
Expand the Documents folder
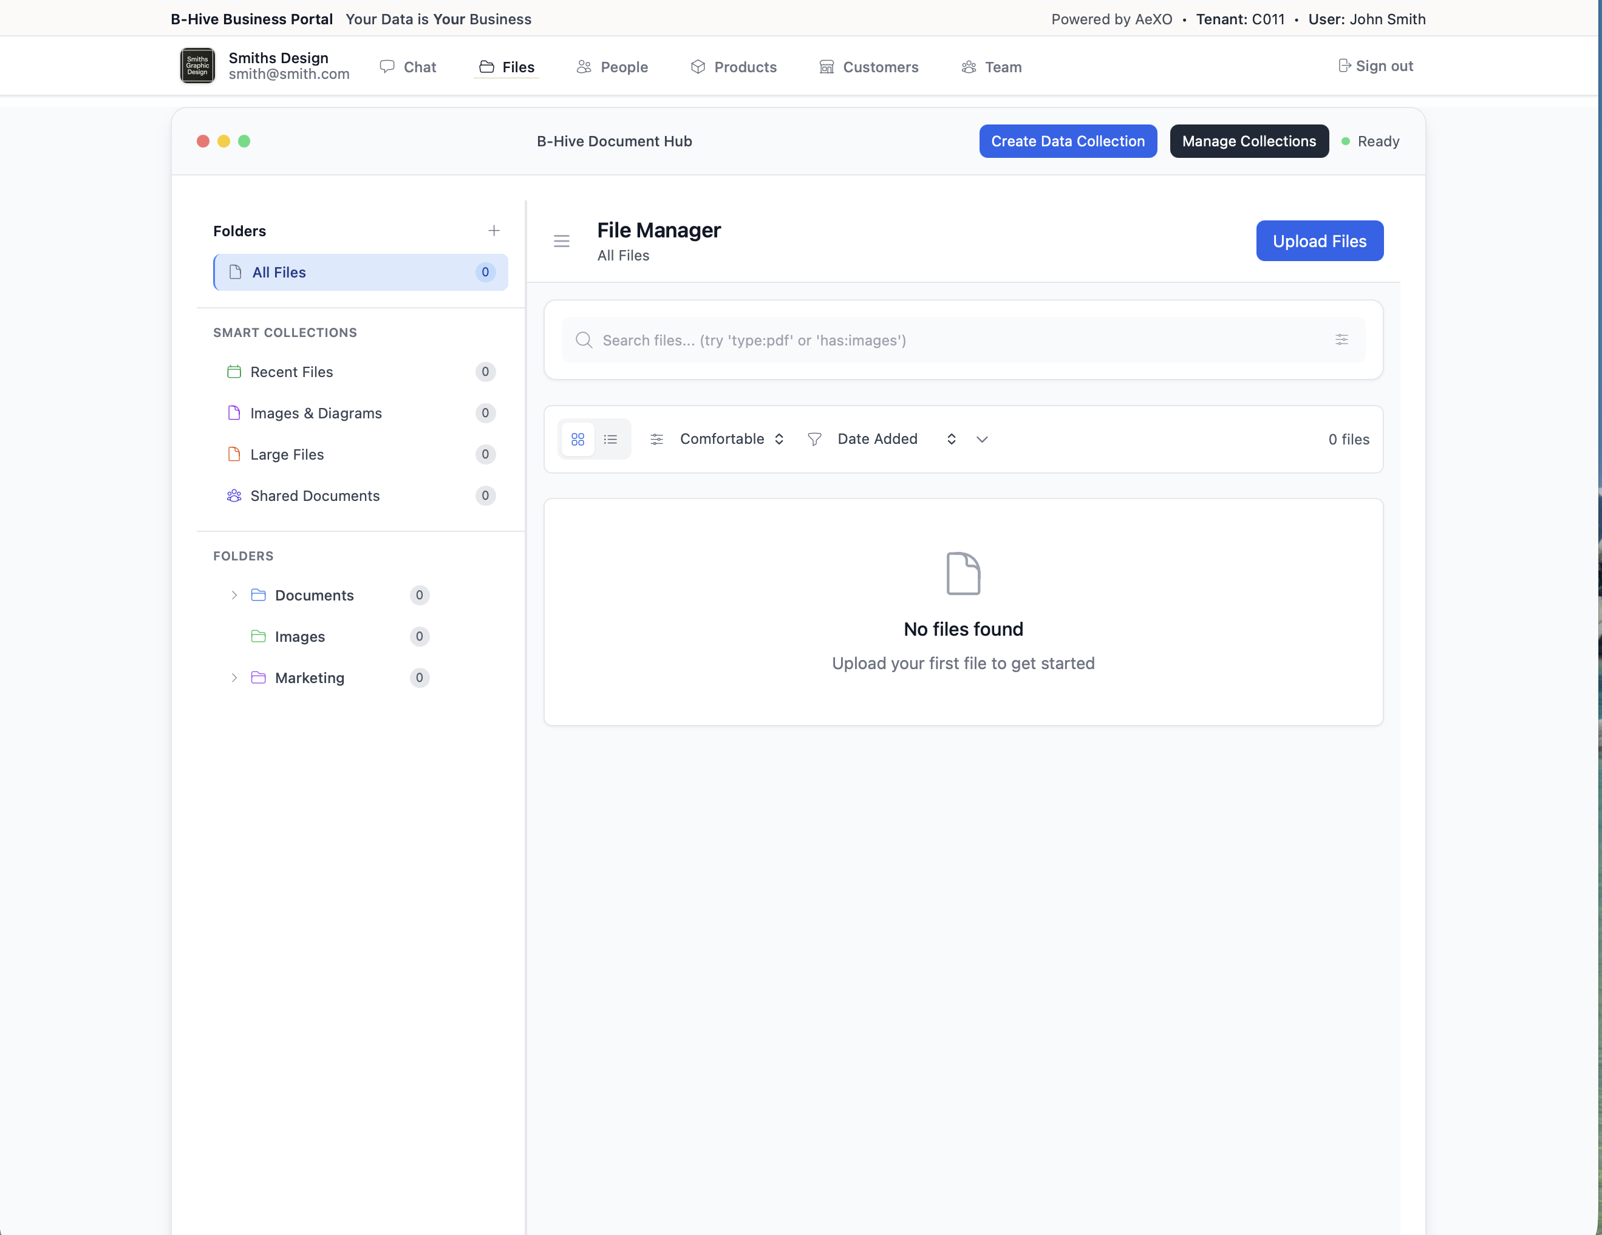[234, 596]
